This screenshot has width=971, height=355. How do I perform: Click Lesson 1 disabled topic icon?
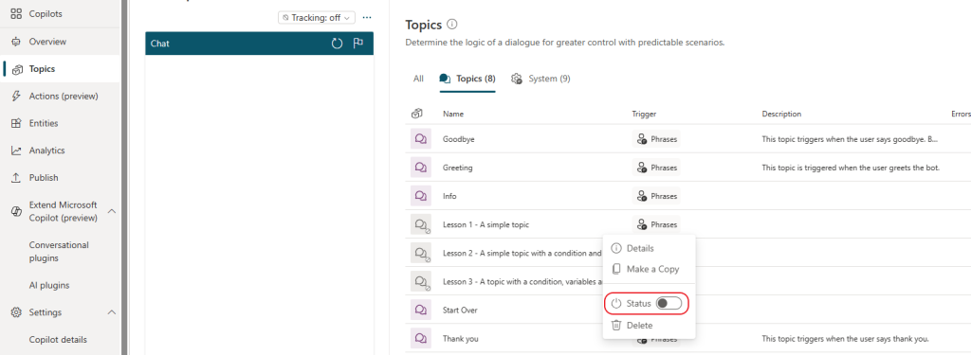pos(420,224)
